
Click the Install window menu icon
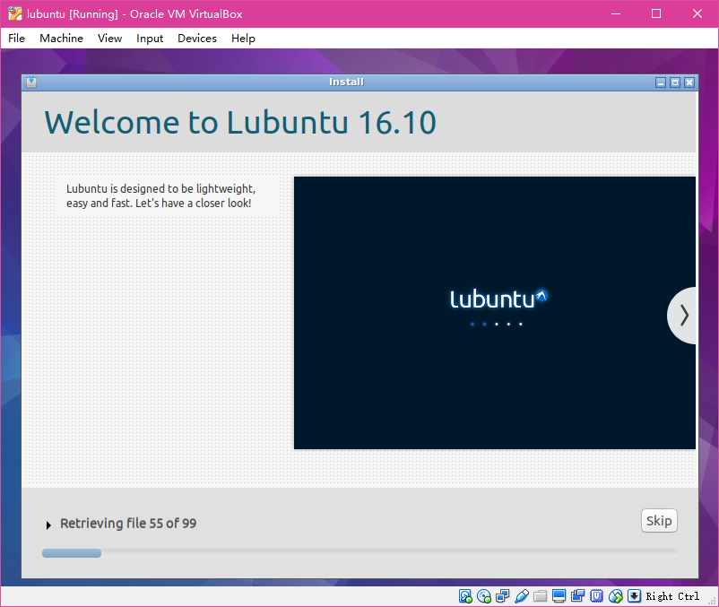pyautogui.click(x=31, y=82)
